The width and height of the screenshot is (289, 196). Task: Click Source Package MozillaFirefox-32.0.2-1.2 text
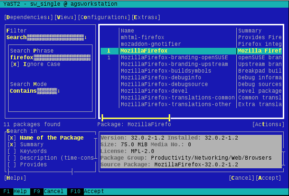point(169,164)
